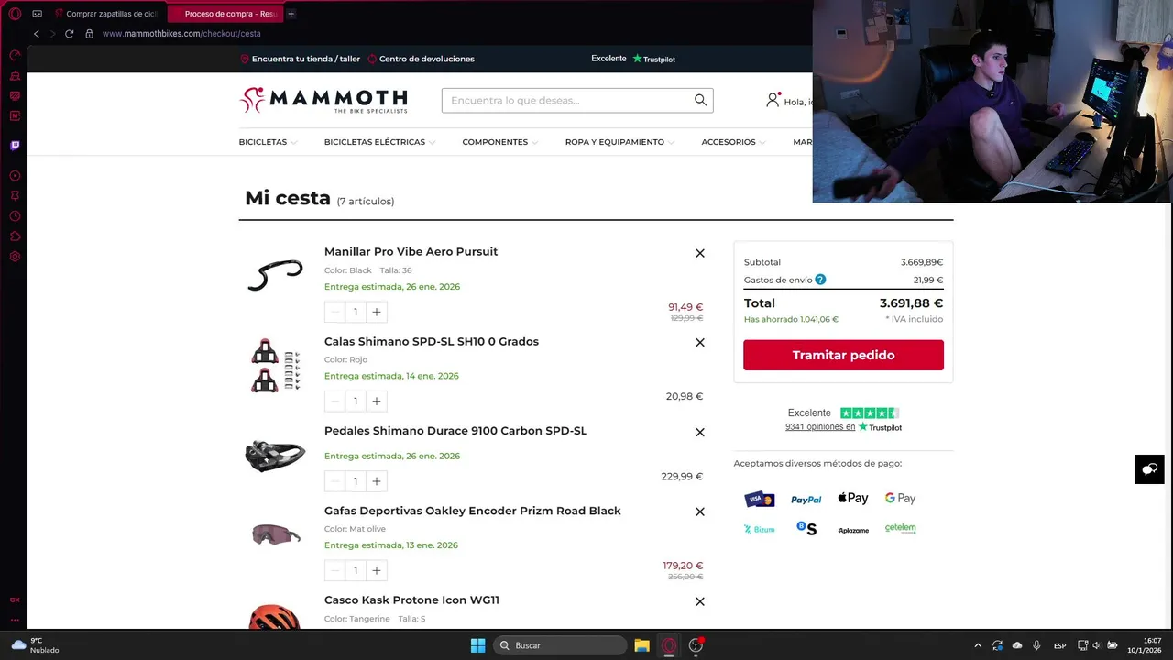Open the account user icon

click(773, 100)
